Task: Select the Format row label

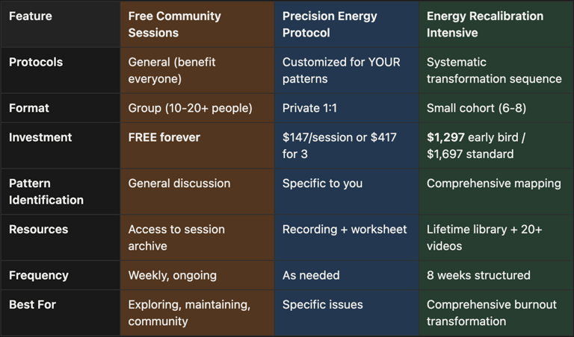Action: click(x=29, y=108)
